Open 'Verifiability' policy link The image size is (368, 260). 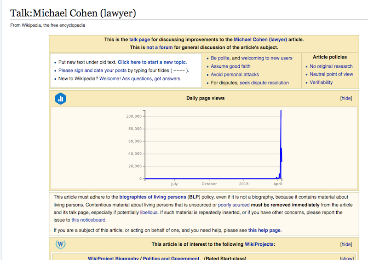click(321, 83)
